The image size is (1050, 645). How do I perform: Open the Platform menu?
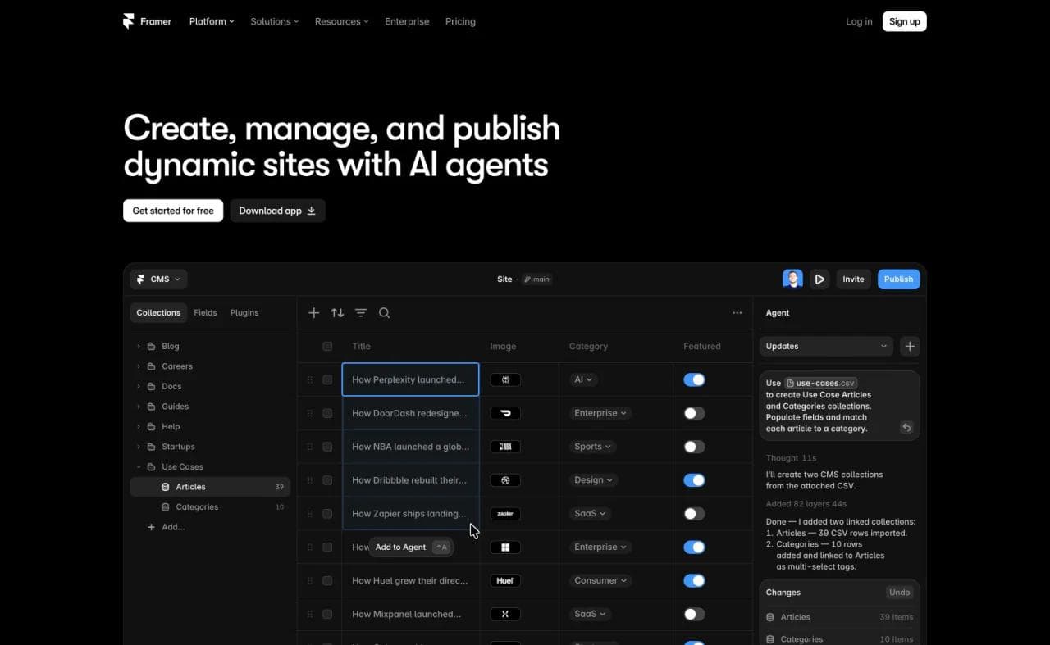[x=212, y=21]
